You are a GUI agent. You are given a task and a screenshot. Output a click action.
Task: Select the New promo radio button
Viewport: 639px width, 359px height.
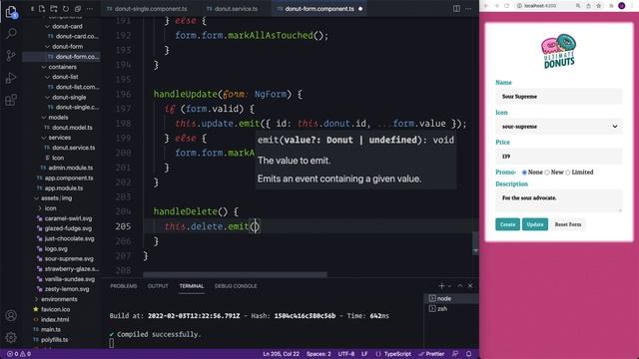tap(547, 173)
